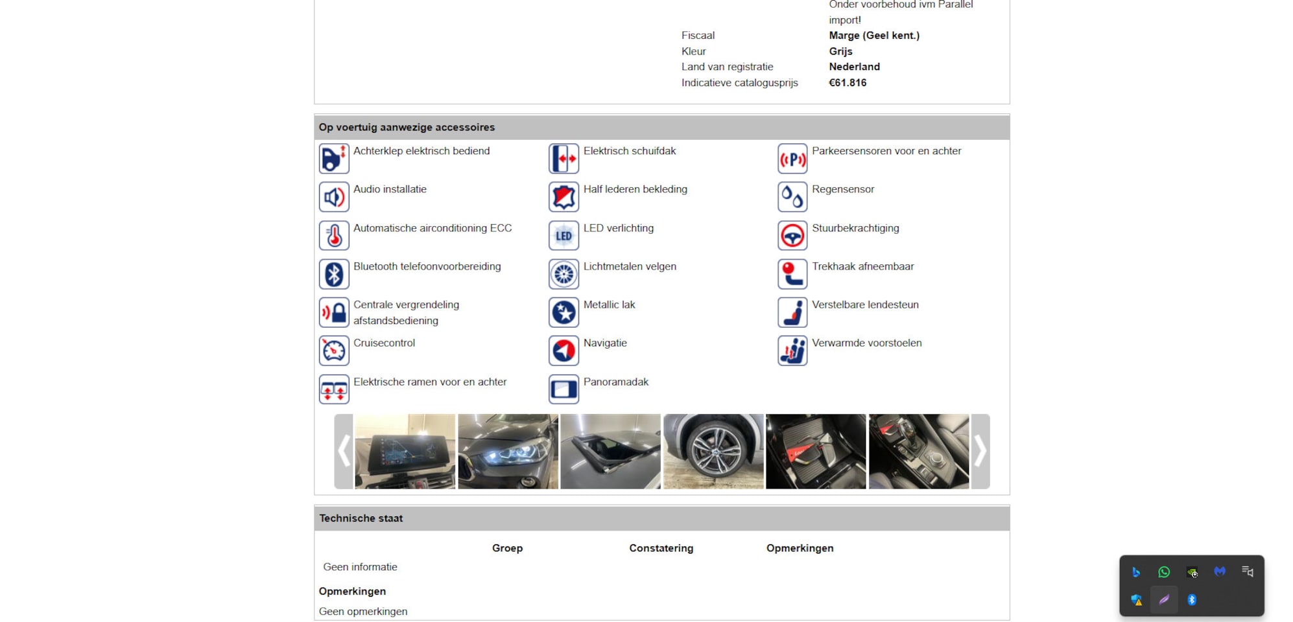Open the panoramic roof photo thumbnail

coord(610,451)
